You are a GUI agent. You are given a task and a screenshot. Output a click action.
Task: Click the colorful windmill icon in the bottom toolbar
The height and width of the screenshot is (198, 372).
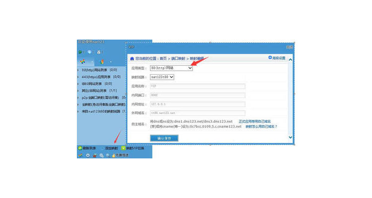coord(80,155)
